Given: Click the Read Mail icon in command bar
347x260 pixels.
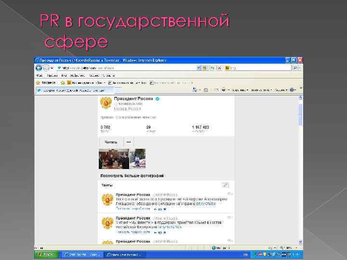Looking at the screenshot, I should [x=216, y=90].
